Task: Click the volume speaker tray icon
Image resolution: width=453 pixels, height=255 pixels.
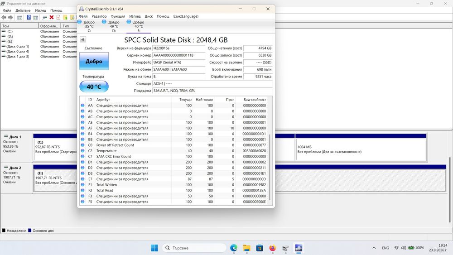Action: click(x=404, y=248)
